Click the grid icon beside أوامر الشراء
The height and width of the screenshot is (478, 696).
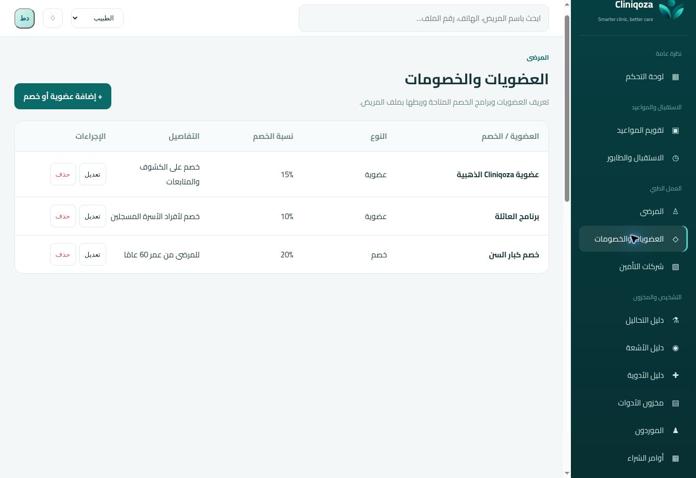tap(676, 458)
